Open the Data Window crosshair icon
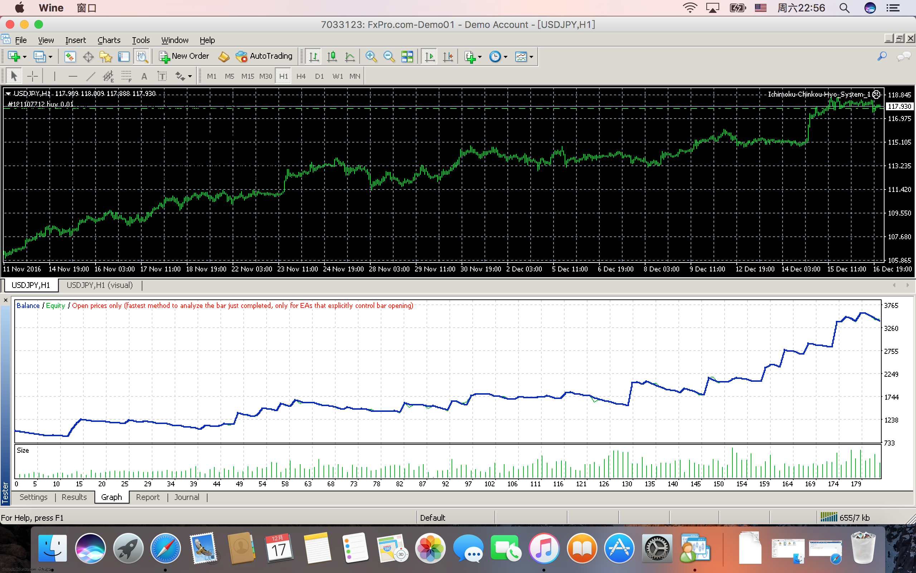This screenshot has width=916, height=573. (x=88, y=57)
